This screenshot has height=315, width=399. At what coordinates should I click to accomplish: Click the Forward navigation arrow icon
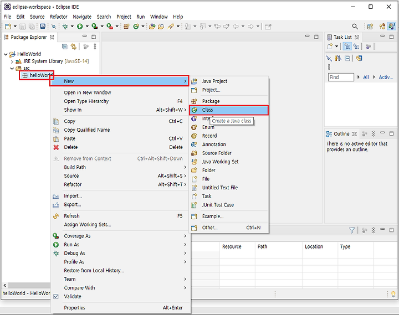(x=250, y=26)
